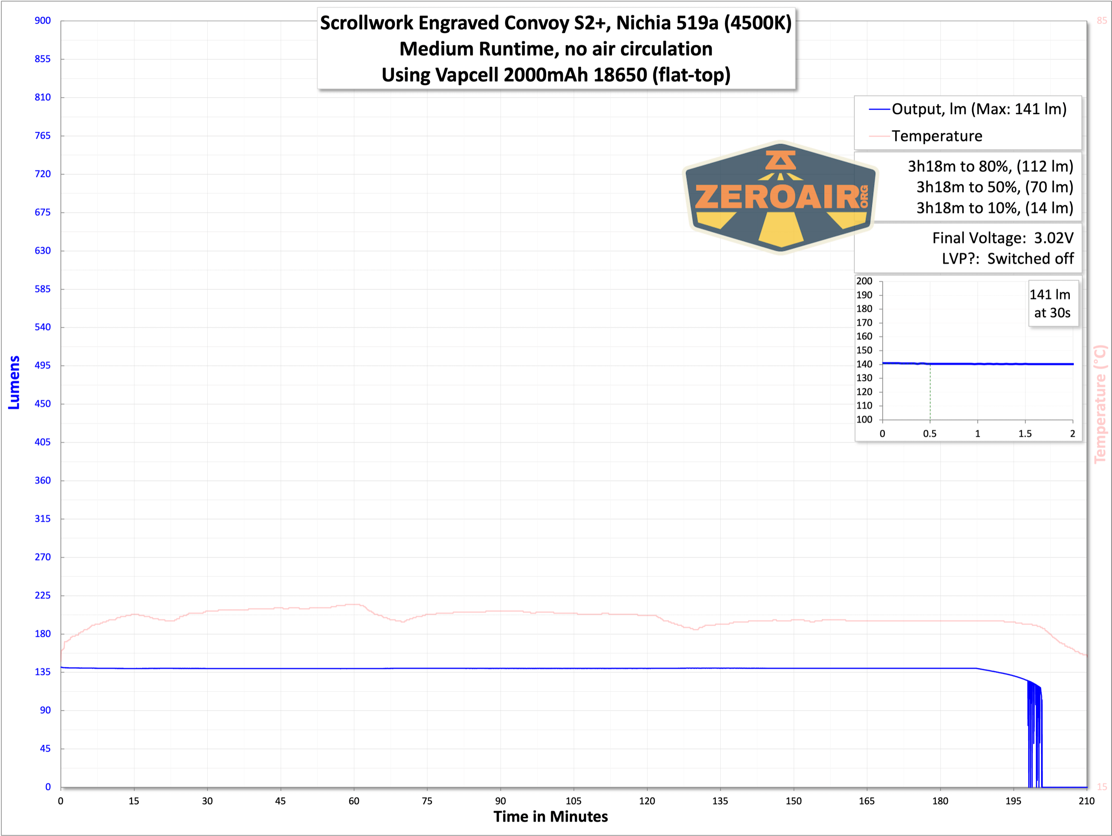Select the '3h18m to 80%' runtime text

click(990, 166)
